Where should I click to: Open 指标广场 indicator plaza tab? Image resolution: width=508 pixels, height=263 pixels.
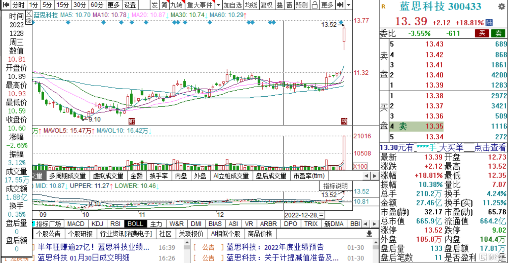coord(49,224)
